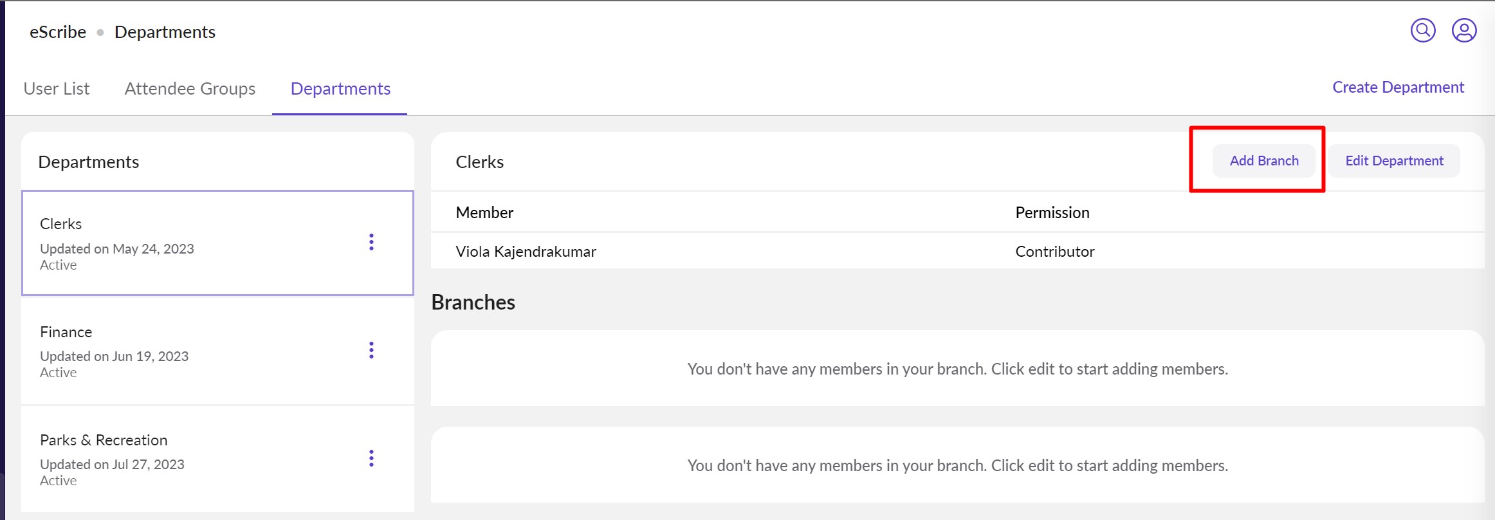Screen dimensions: 1495x520
Task: Open the search icon in header
Action: 1422,30
